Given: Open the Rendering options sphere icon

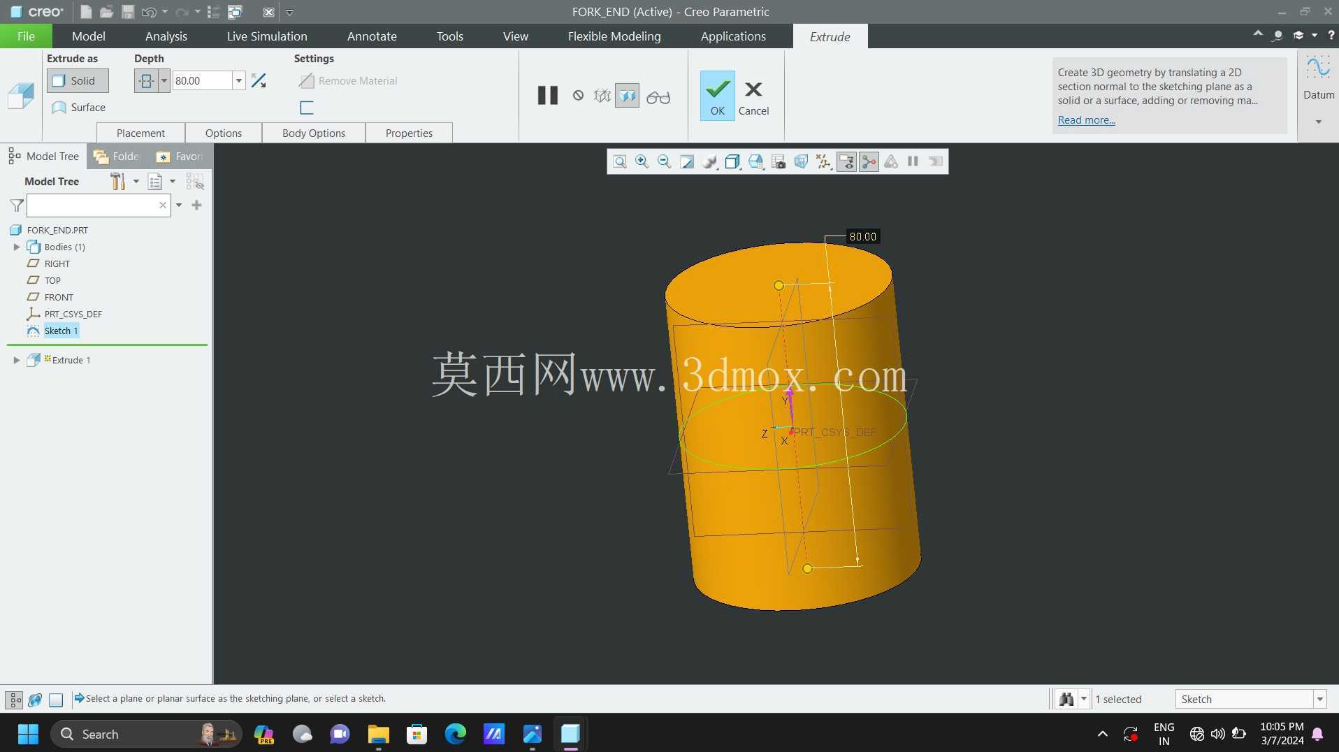Looking at the screenshot, I should [710, 162].
